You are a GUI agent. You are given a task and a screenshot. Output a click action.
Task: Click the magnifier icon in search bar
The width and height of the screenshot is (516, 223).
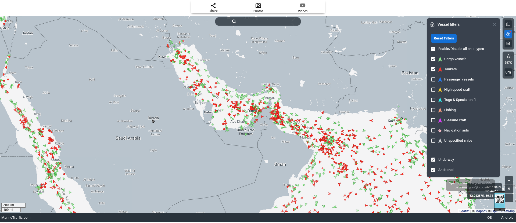tap(234, 21)
